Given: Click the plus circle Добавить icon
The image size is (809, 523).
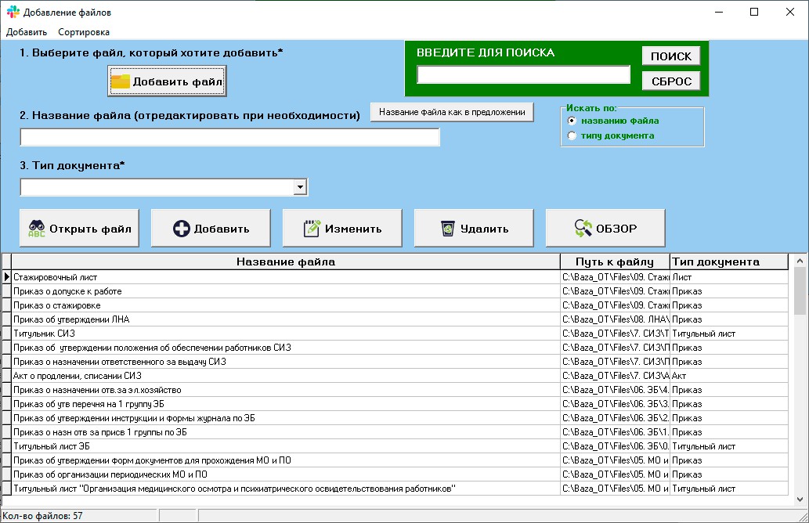Looking at the screenshot, I should (x=181, y=229).
